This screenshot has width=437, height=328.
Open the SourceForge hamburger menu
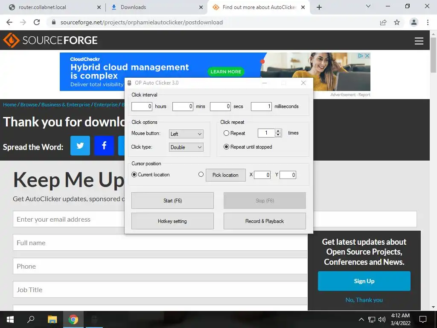[x=419, y=41]
